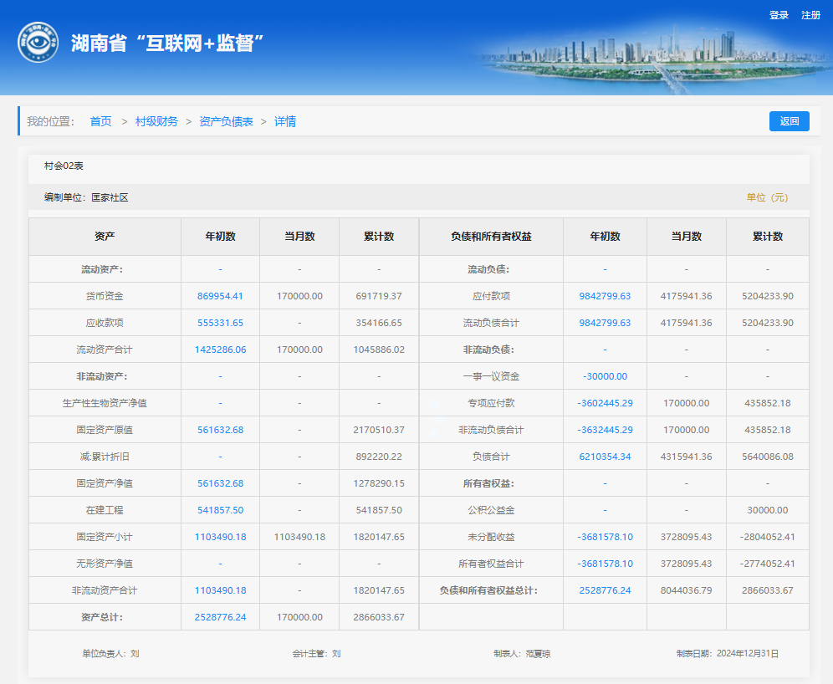Click the 湖南省"互联网+监督" site title
Viewport: 833px width, 684px height.
(x=167, y=43)
